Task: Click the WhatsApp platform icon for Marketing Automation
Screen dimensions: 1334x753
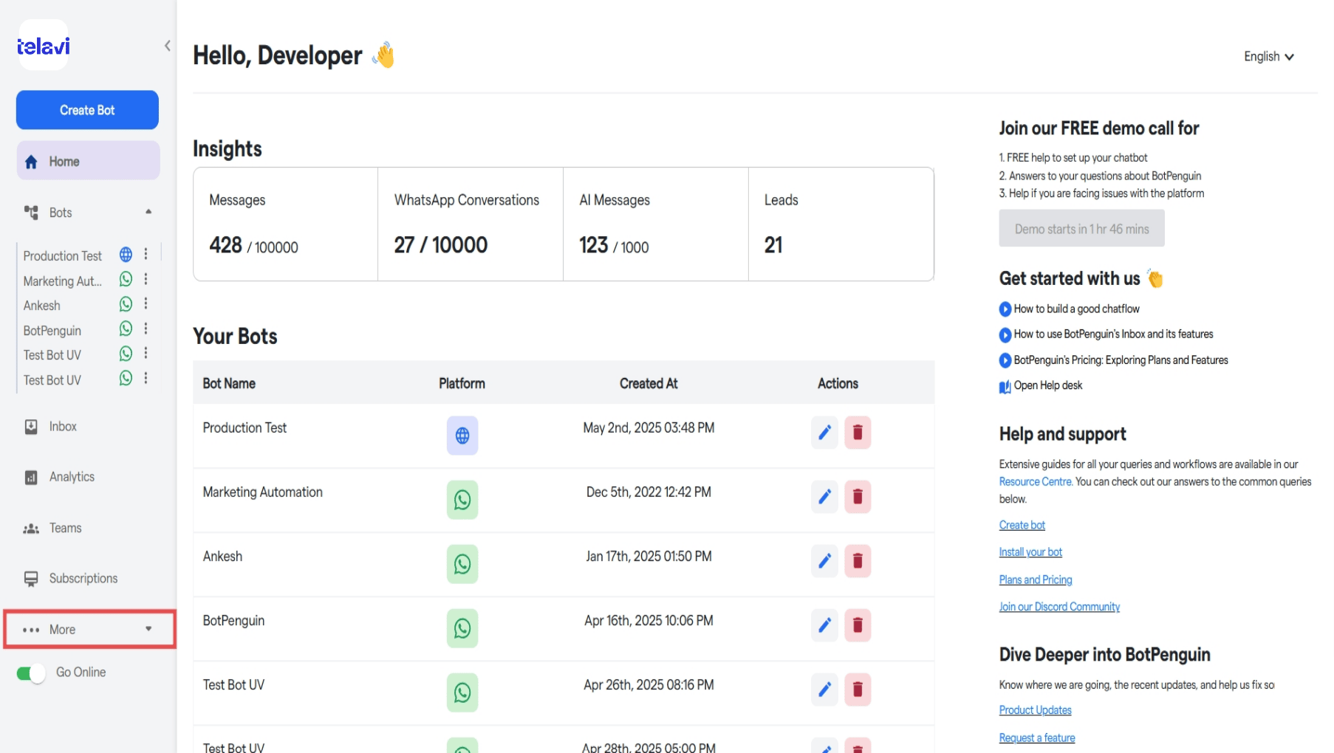Action: [462, 500]
